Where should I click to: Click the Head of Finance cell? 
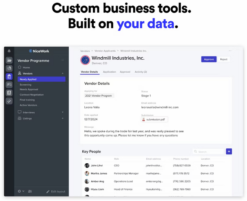click(x=123, y=189)
